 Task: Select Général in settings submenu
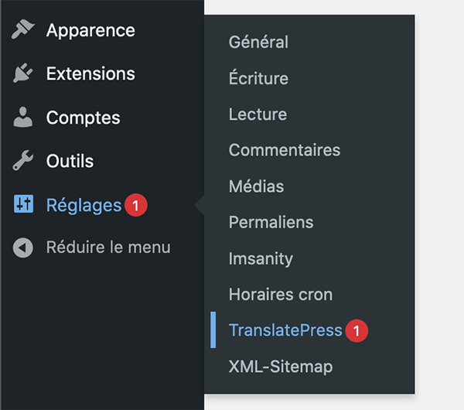[x=258, y=43]
